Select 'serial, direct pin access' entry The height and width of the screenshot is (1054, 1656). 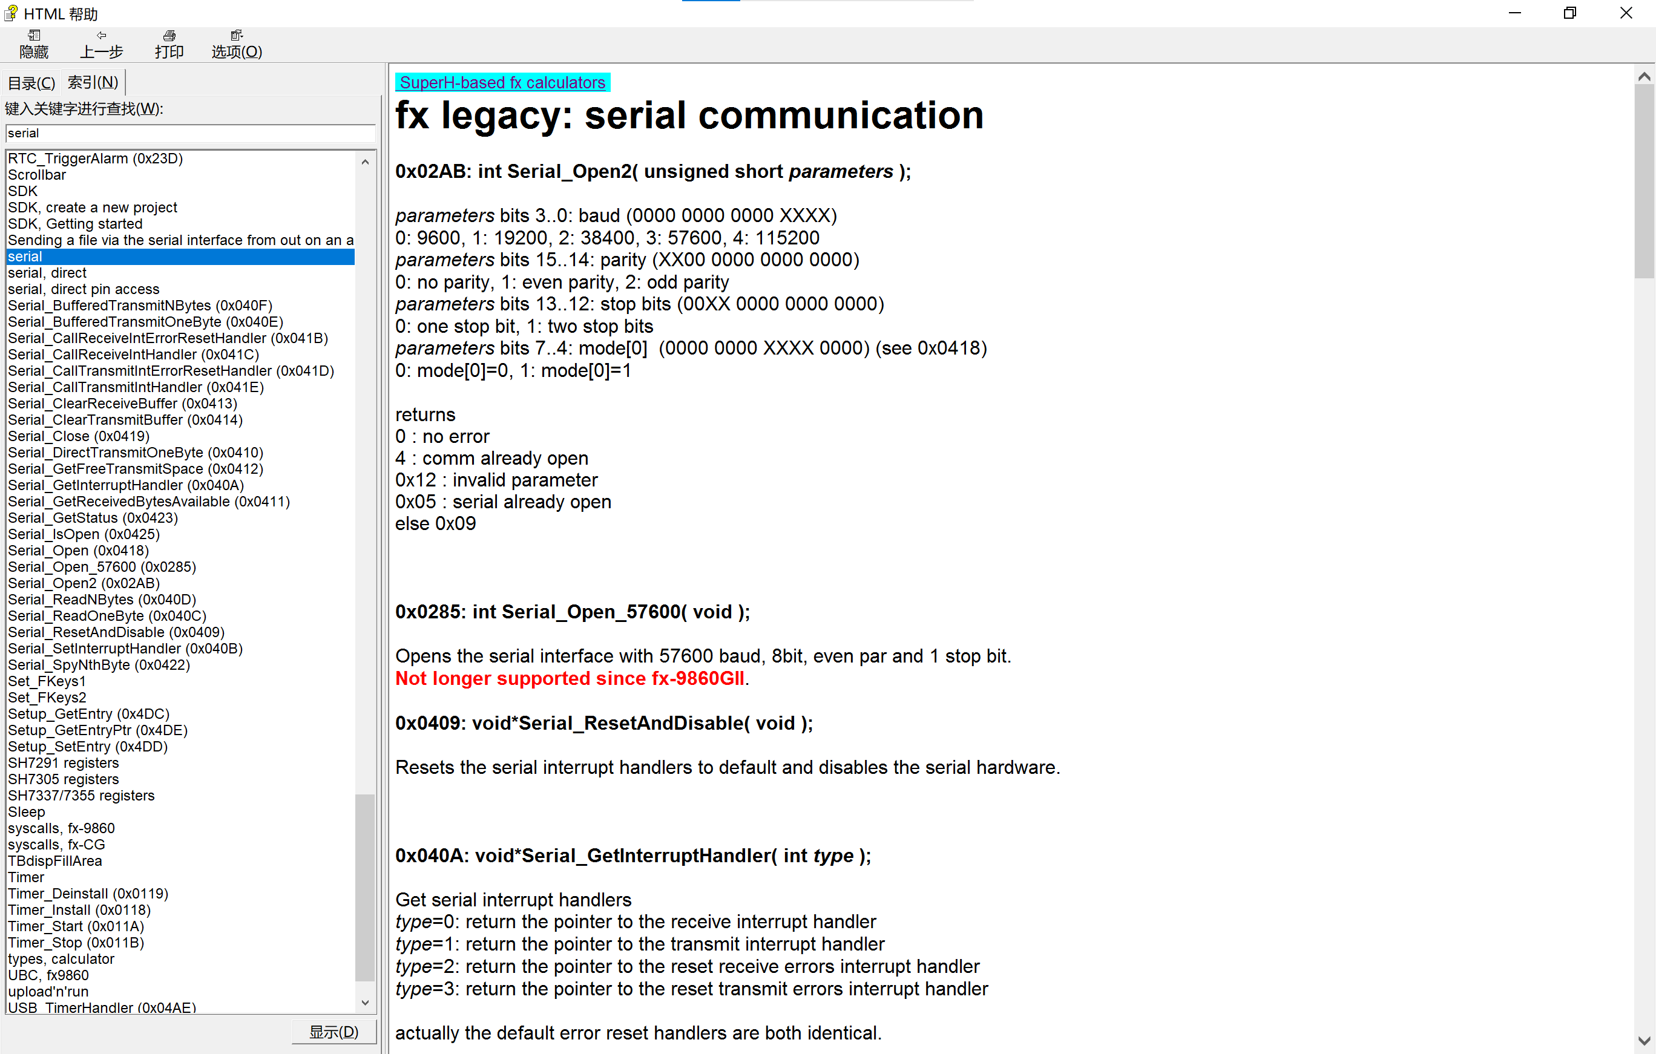point(83,289)
